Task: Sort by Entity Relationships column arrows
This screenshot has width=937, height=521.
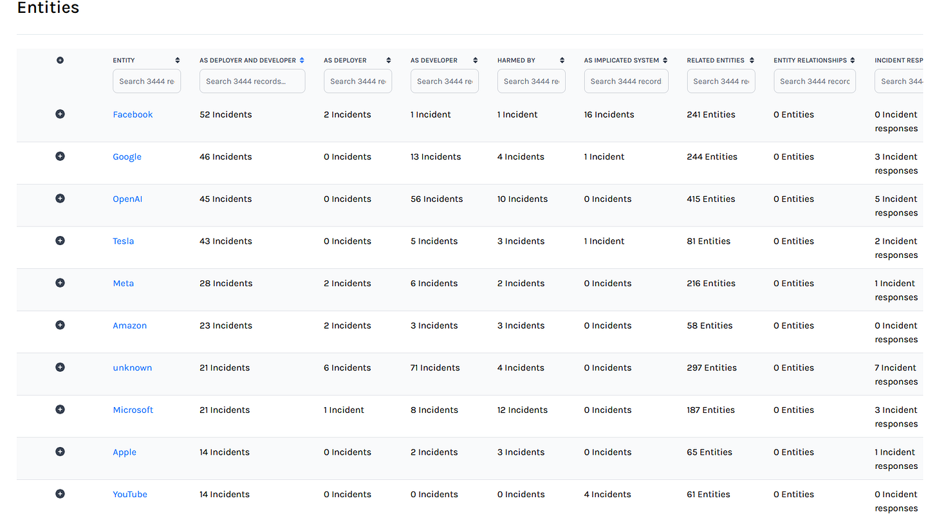Action: tap(853, 60)
